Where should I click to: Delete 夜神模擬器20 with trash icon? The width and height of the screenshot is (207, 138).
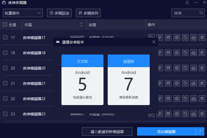(x=202, y=68)
